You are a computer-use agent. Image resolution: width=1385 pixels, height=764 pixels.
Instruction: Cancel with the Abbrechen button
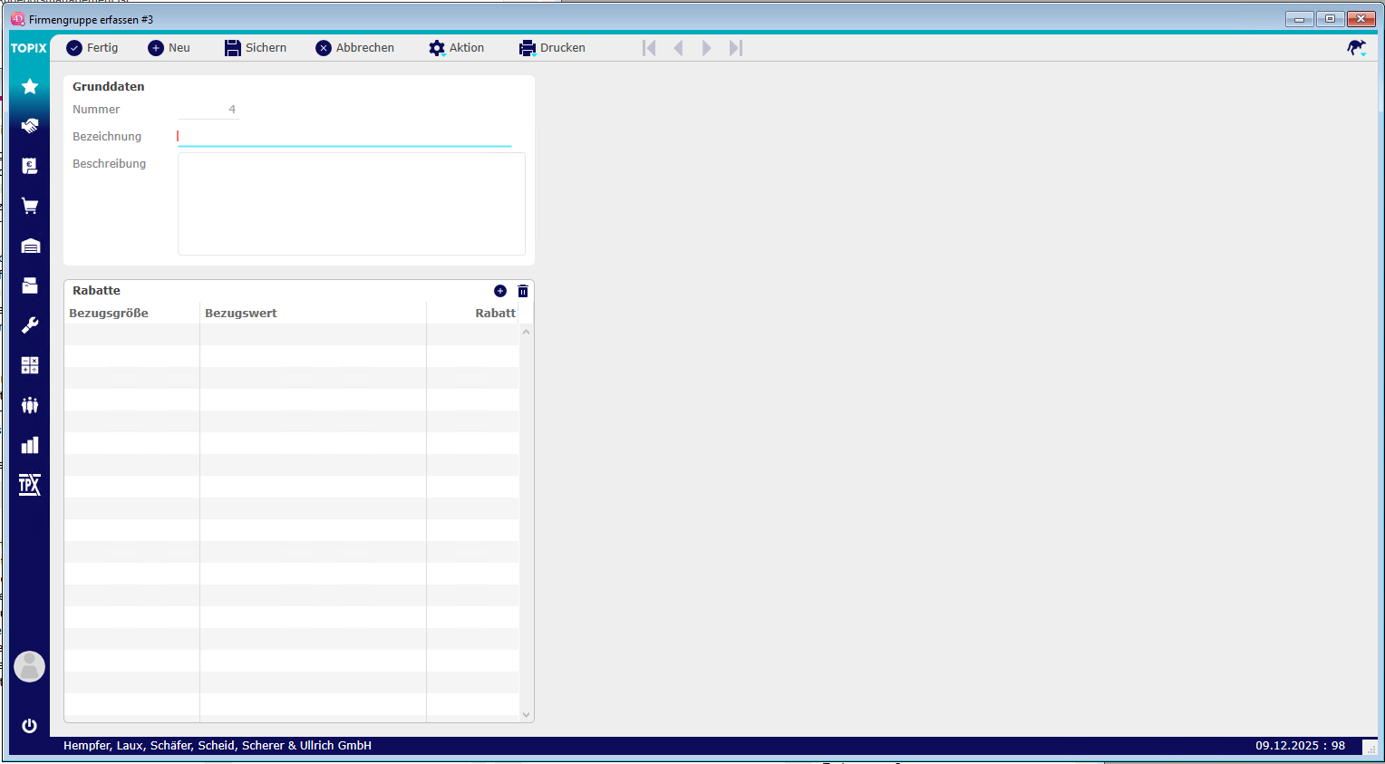point(355,48)
